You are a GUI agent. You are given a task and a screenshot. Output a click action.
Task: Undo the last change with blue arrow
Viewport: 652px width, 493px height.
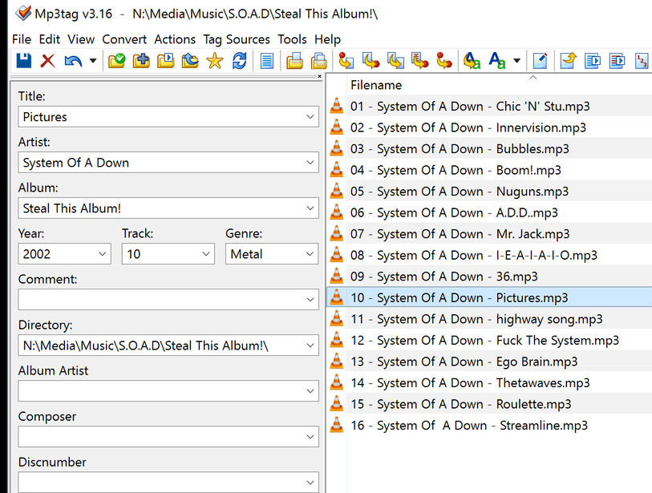73,61
